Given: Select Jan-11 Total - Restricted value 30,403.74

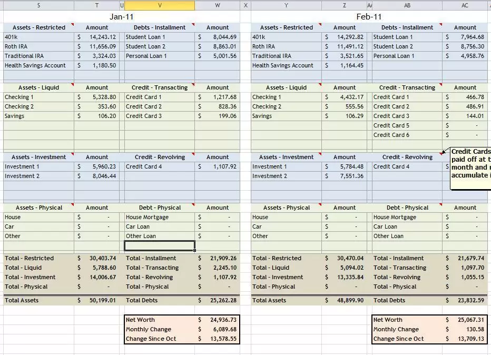Looking at the screenshot, I should (97, 258).
